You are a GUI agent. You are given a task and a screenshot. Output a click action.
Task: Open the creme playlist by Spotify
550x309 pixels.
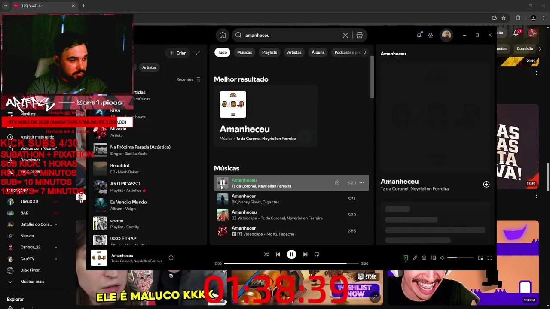[x=146, y=224]
